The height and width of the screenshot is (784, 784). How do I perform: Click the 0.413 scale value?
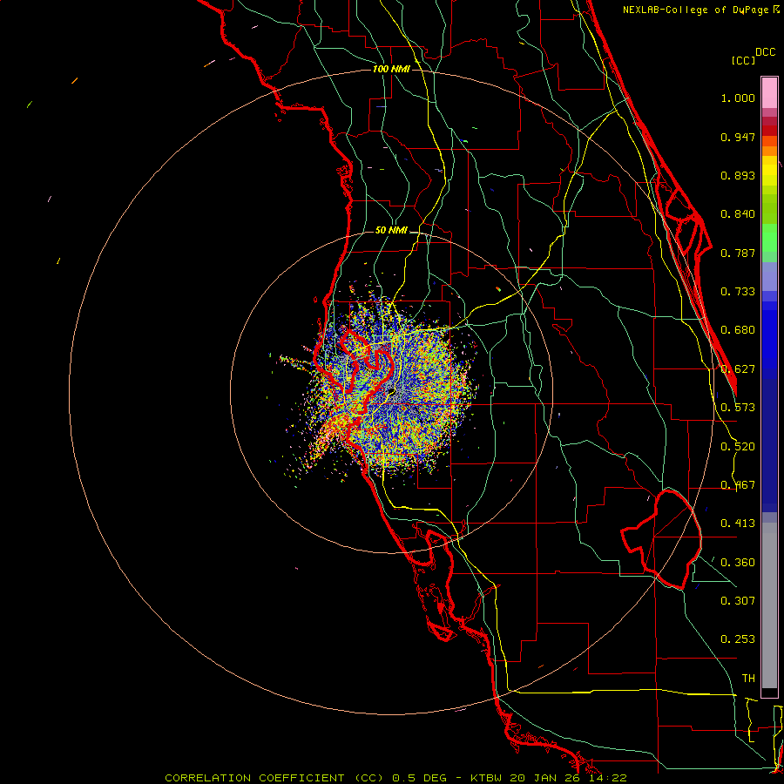coord(738,524)
